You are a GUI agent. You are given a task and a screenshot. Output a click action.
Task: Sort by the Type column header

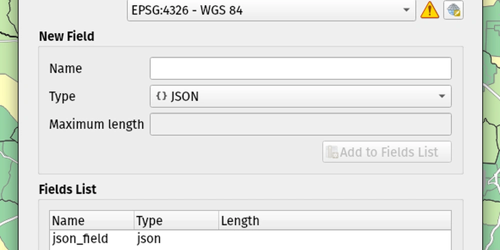click(176, 220)
